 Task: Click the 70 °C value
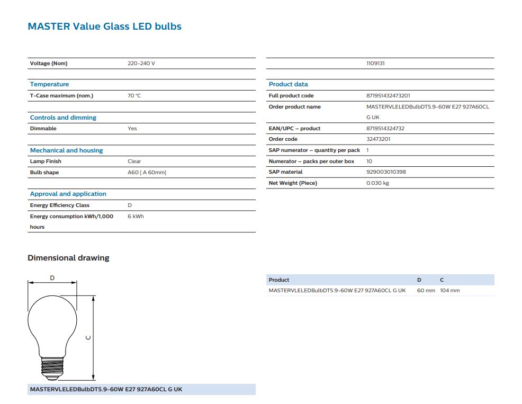click(x=134, y=96)
